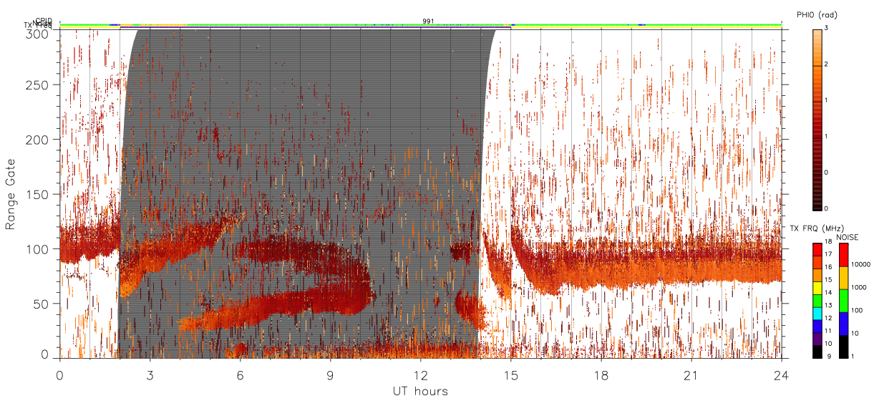Viewport: 879px width, 406px height.
Task: Click the 'UT hours' x-axis title
Action: tap(420, 391)
